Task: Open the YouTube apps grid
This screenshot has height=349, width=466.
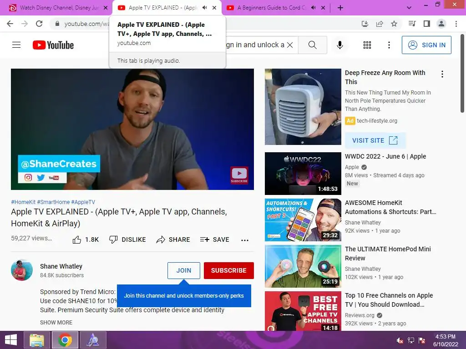Action: click(367, 45)
